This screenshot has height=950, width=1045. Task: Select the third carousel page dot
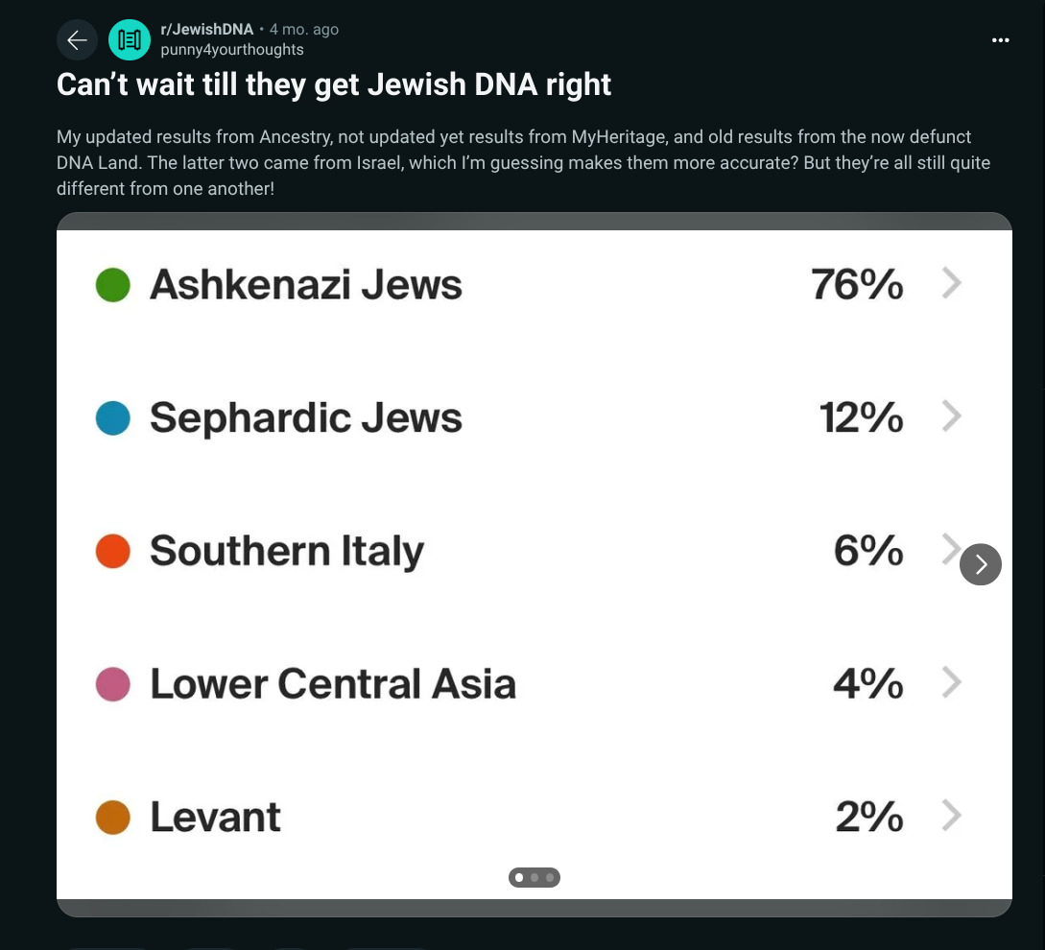(x=549, y=877)
